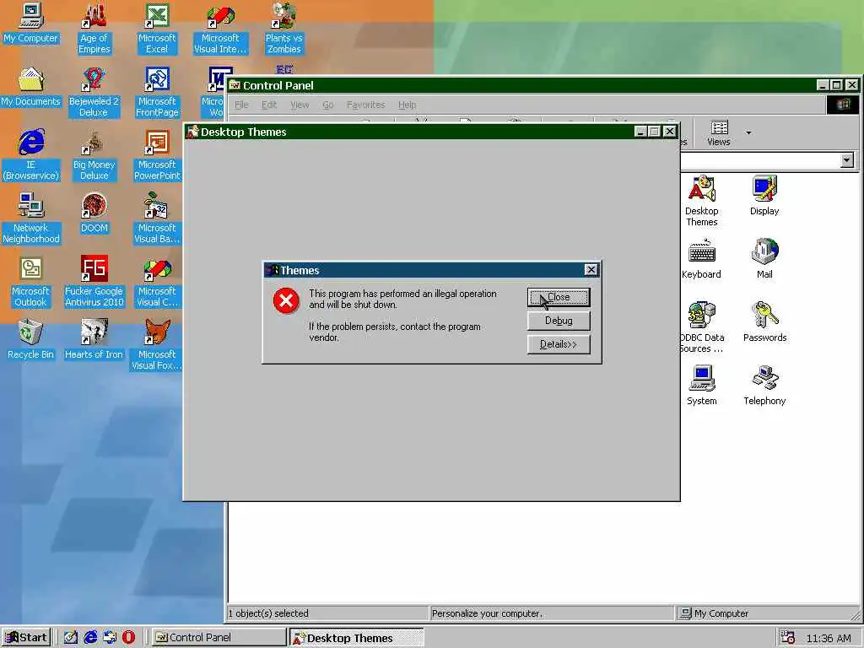This screenshot has width=864, height=648.
Task: Click Show Desktop quick launch icon
Action: point(71,638)
